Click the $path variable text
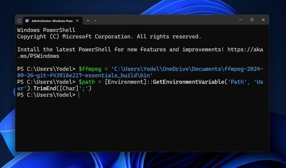The width and height of the screenshot is (286, 168). pyautogui.click(x=86, y=82)
